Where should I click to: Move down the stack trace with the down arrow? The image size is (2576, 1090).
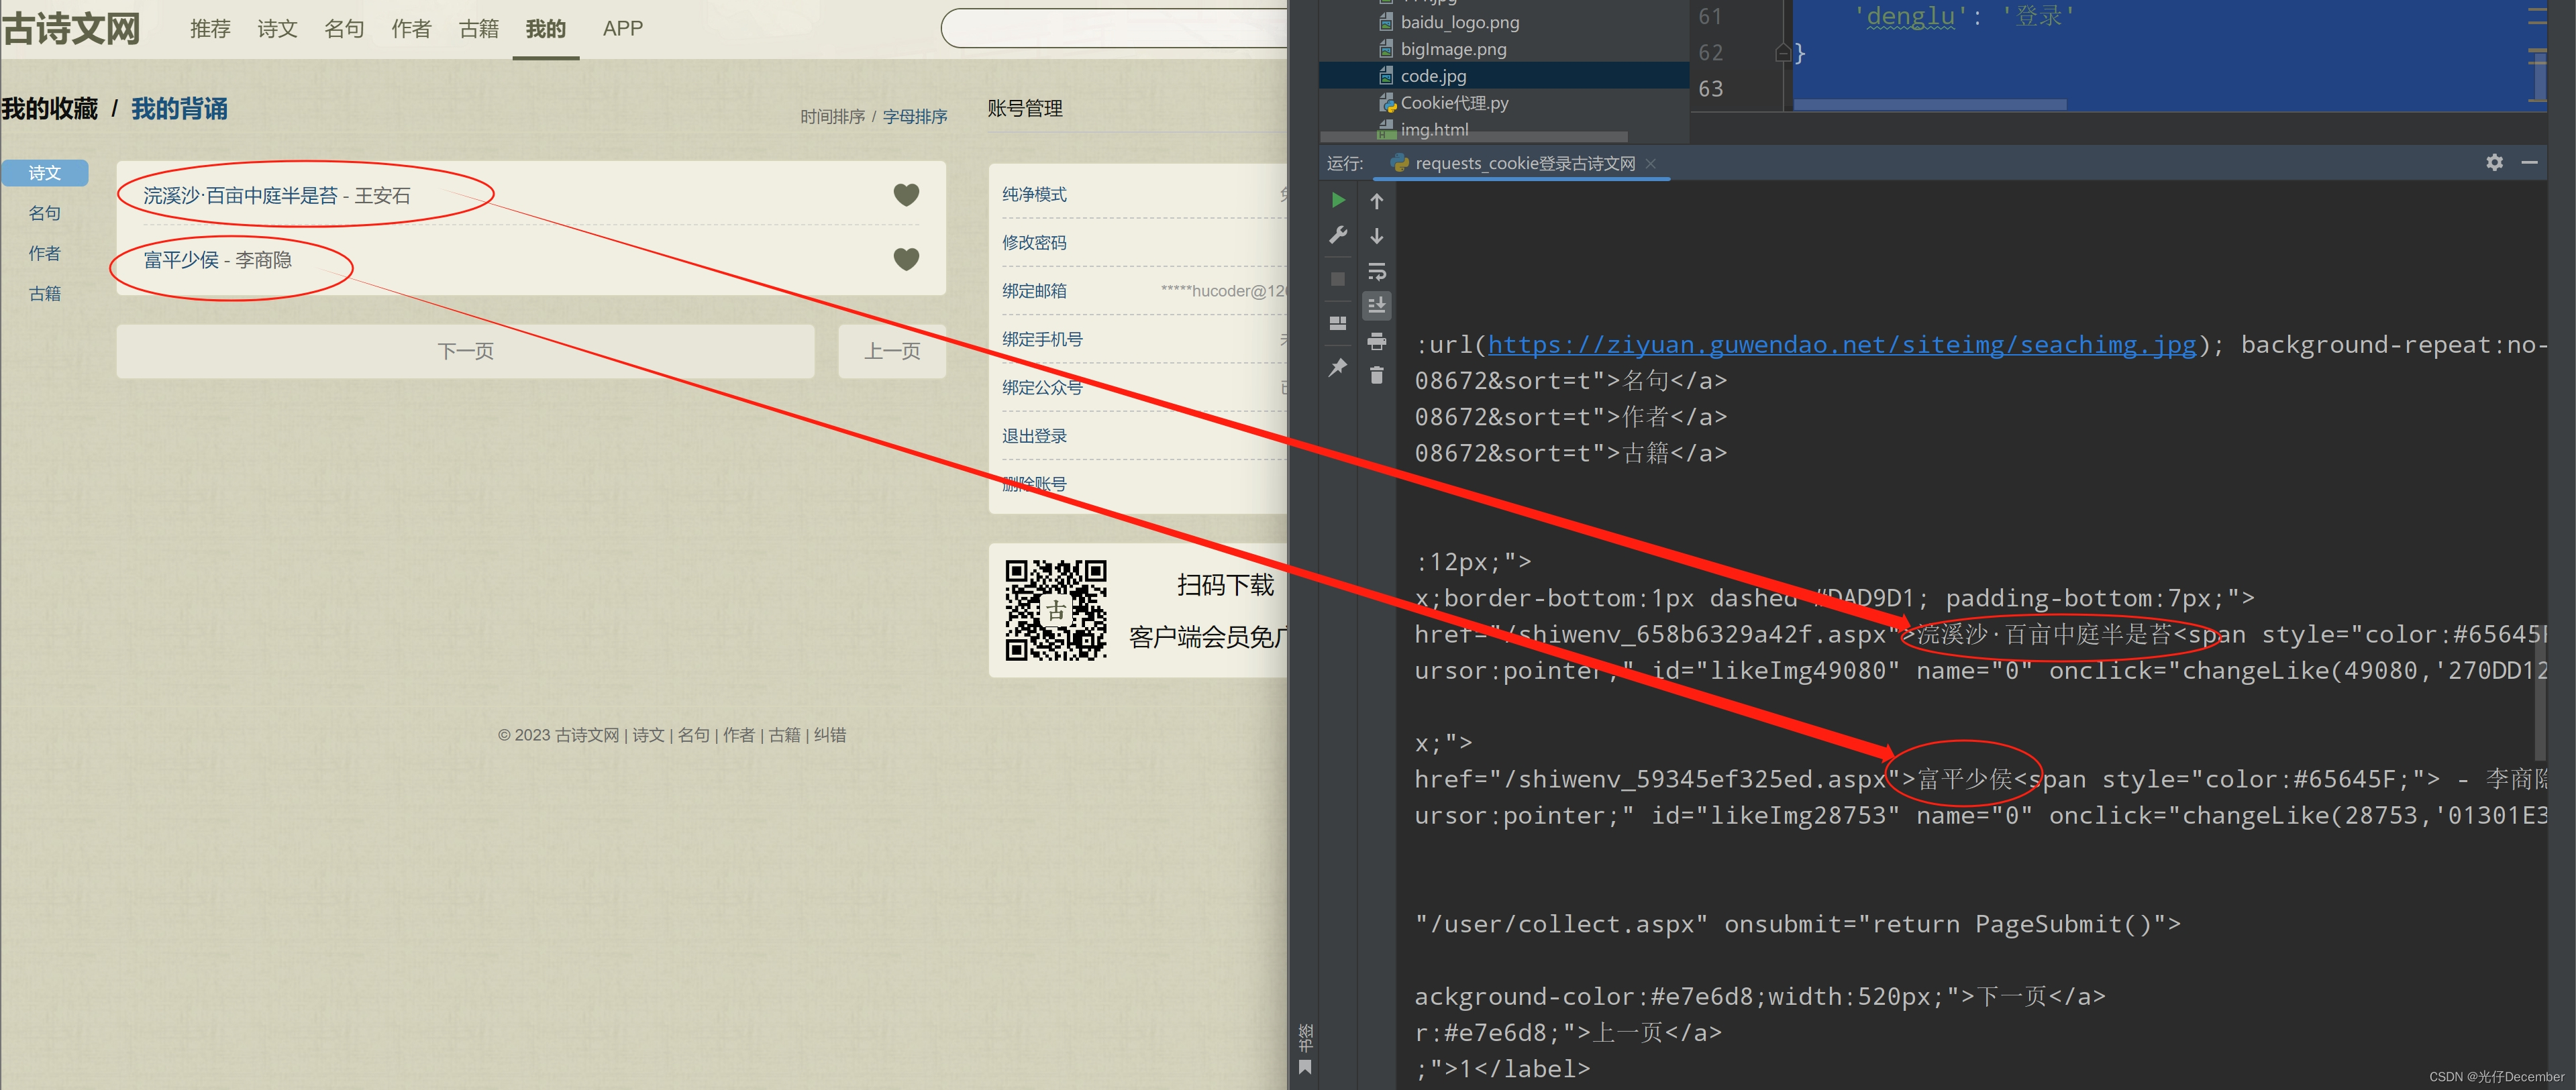tap(1377, 236)
